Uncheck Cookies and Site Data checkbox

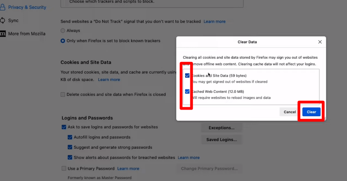coord(187,76)
